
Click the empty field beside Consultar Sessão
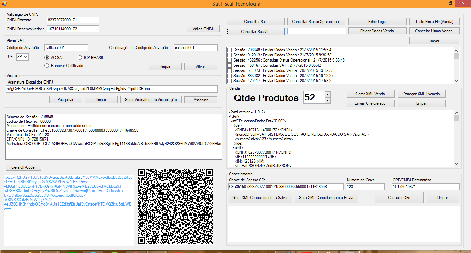tap(317, 31)
